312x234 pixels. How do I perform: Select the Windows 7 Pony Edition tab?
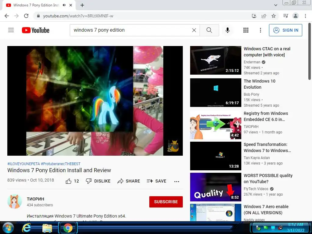point(36,5)
